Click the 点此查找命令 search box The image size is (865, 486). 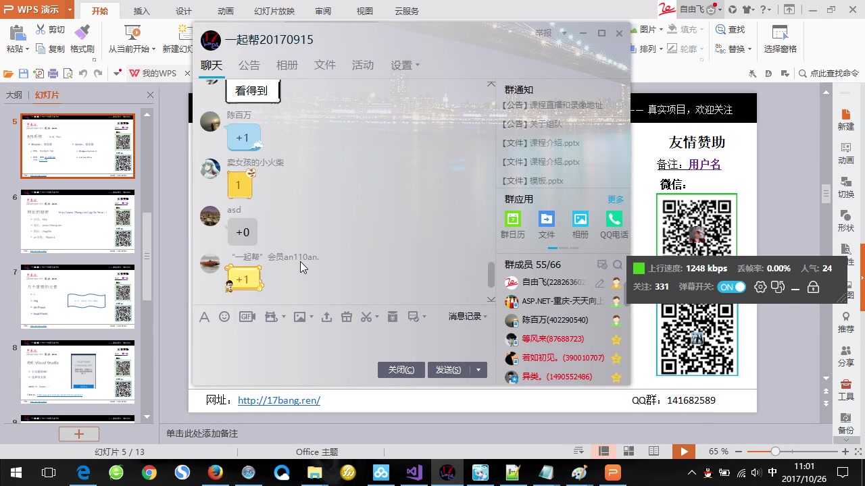pos(828,74)
